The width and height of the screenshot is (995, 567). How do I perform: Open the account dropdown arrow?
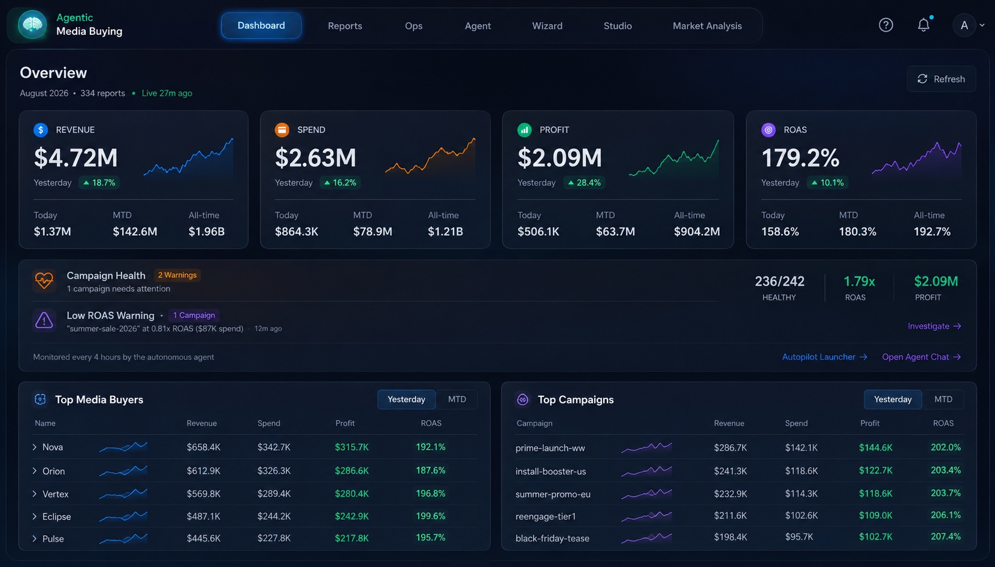point(982,26)
